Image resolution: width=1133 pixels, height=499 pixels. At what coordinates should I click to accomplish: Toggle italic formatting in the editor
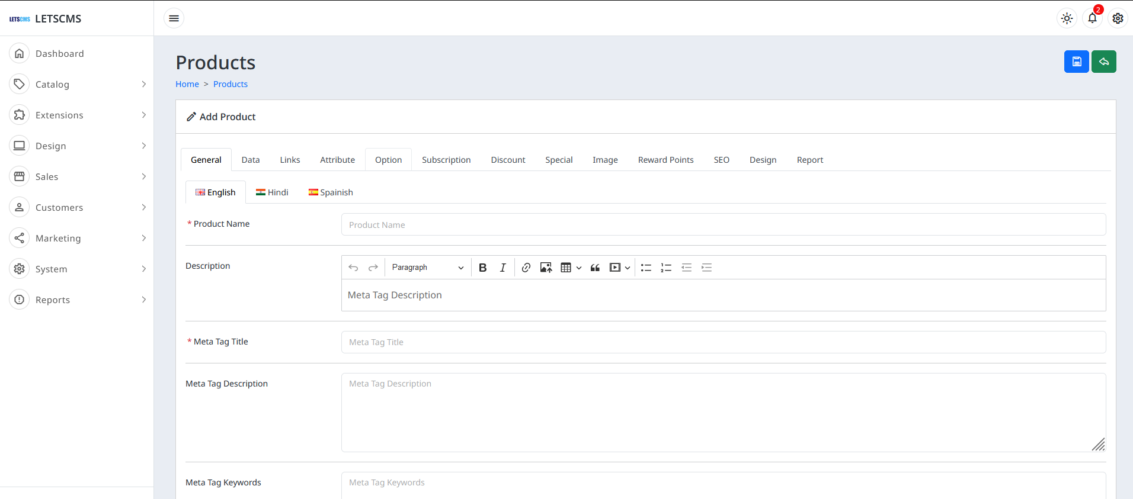pos(503,268)
